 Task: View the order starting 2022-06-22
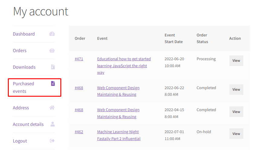[x=236, y=89]
